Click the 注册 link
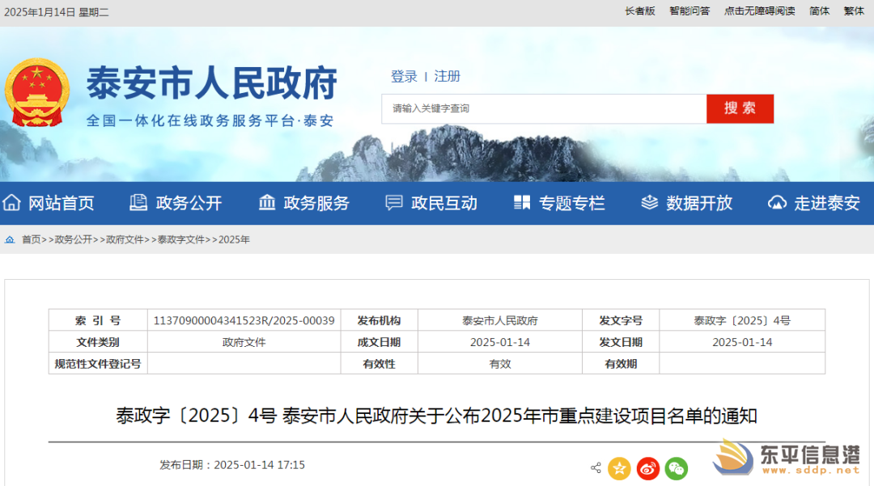This screenshot has width=874, height=486. pyautogui.click(x=447, y=76)
